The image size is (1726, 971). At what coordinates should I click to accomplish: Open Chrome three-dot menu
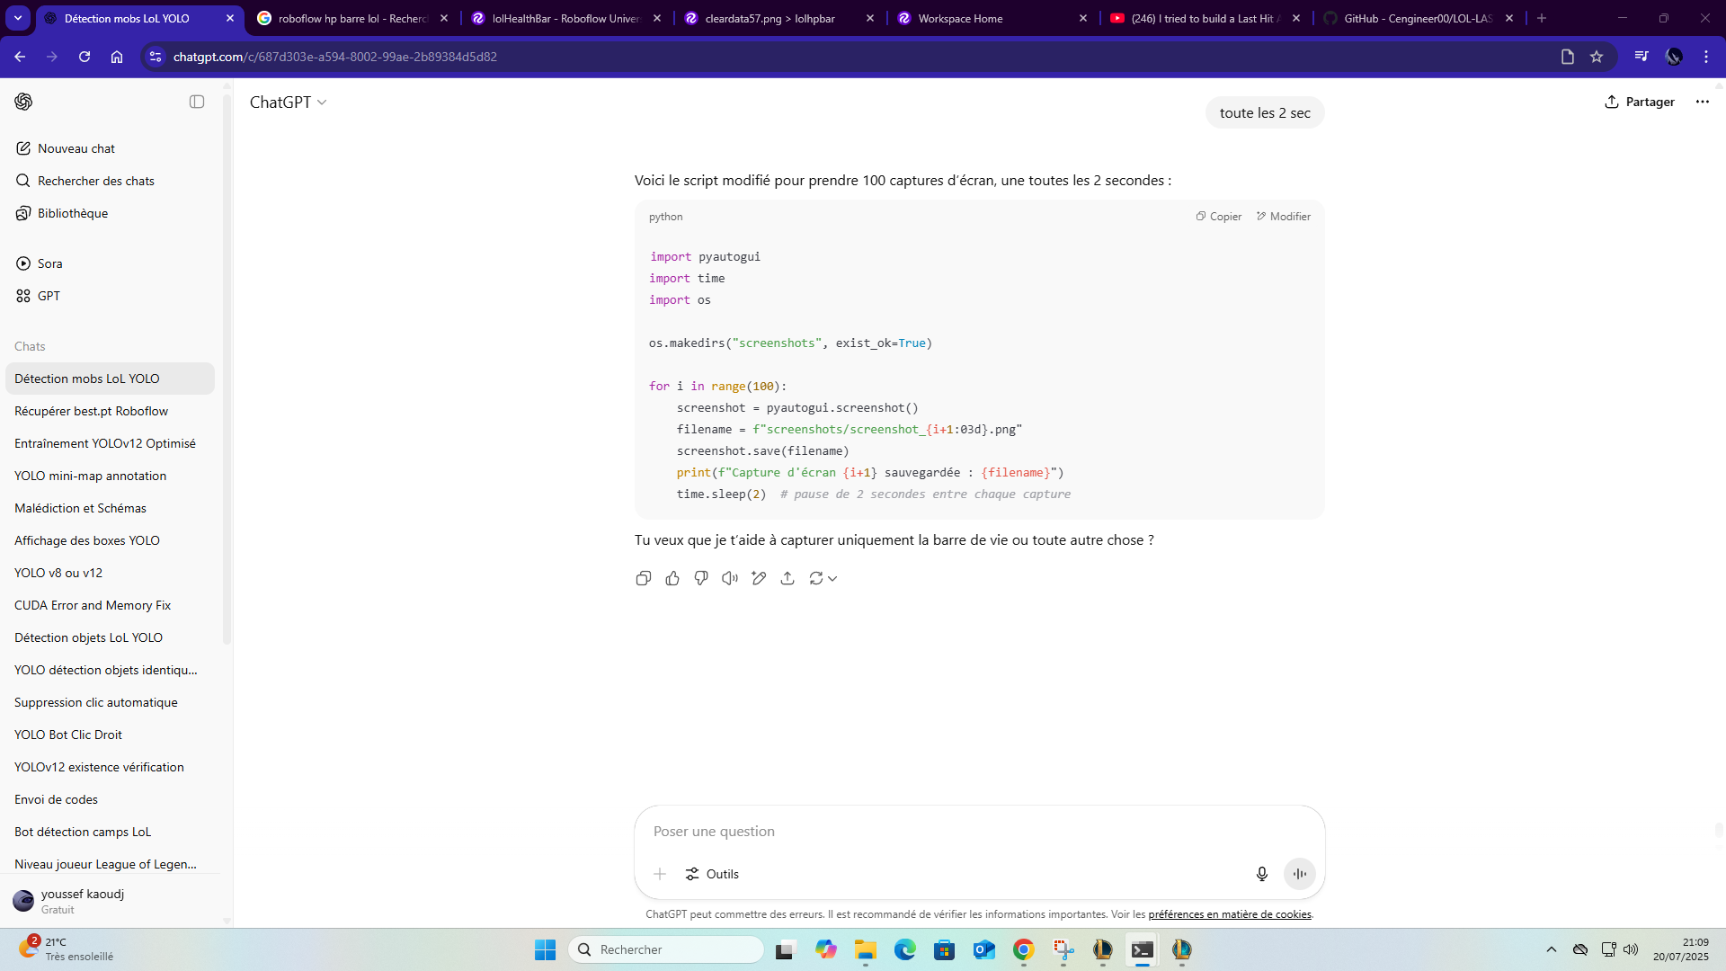[x=1706, y=57]
